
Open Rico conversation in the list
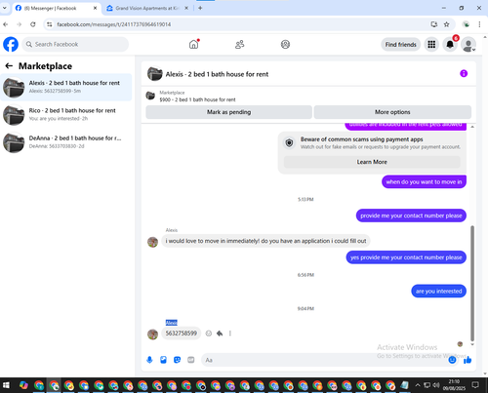[x=66, y=115]
